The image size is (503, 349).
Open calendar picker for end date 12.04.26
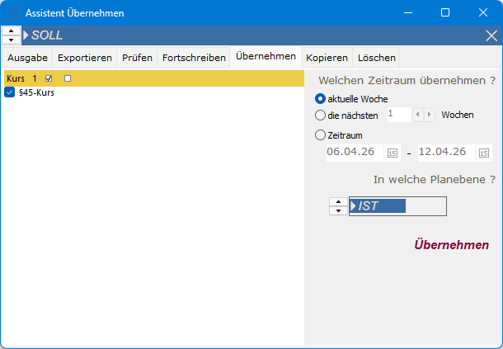click(483, 153)
